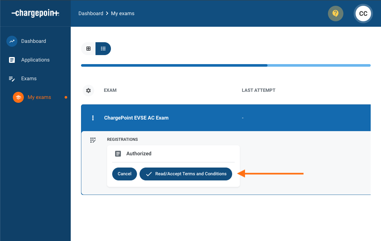Click the ChargePoint logo

pos(35,13)
